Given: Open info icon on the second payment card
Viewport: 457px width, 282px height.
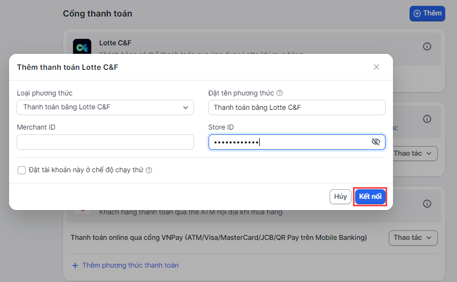Looking at the screenshot, I should pyautogui.click(x=427, y=119).
